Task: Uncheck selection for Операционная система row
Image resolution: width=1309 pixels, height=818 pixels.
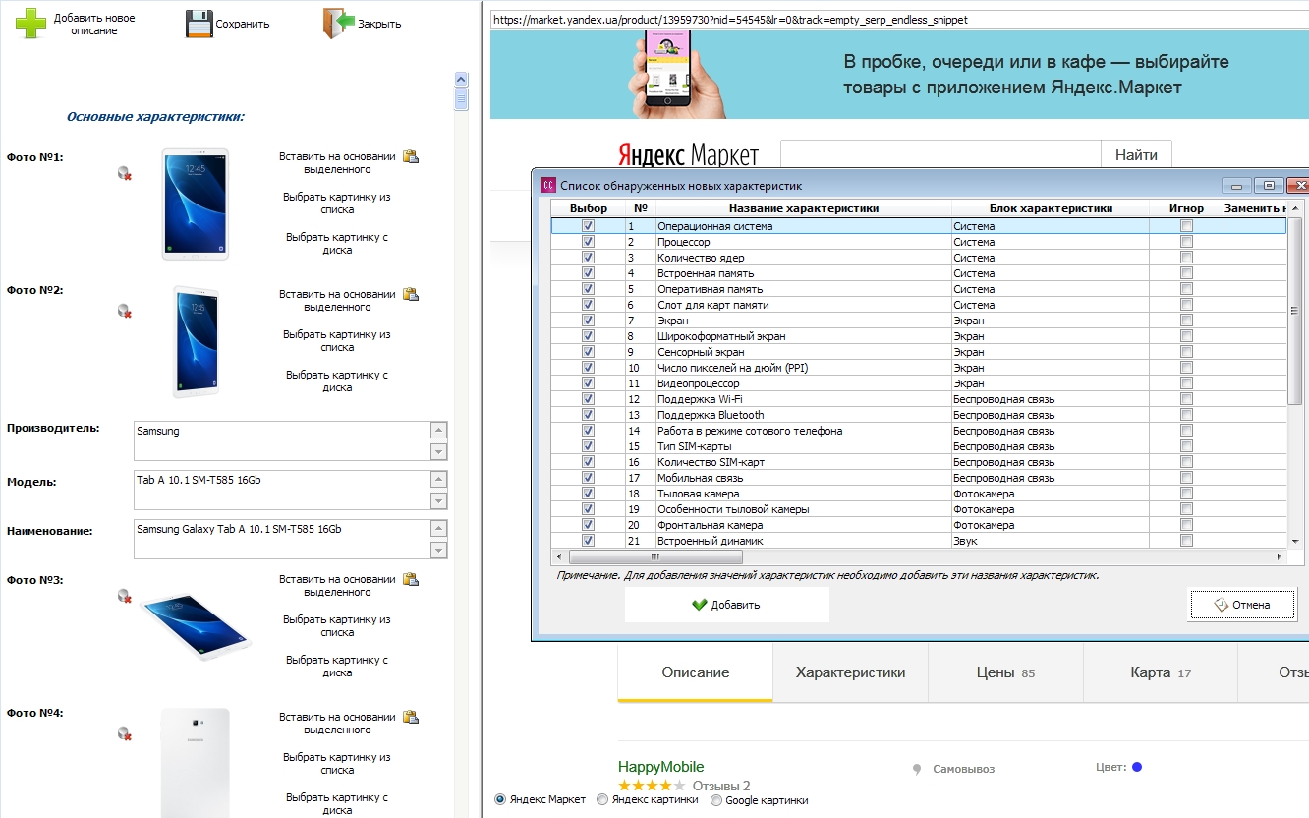Action: [x=588, y=226]
